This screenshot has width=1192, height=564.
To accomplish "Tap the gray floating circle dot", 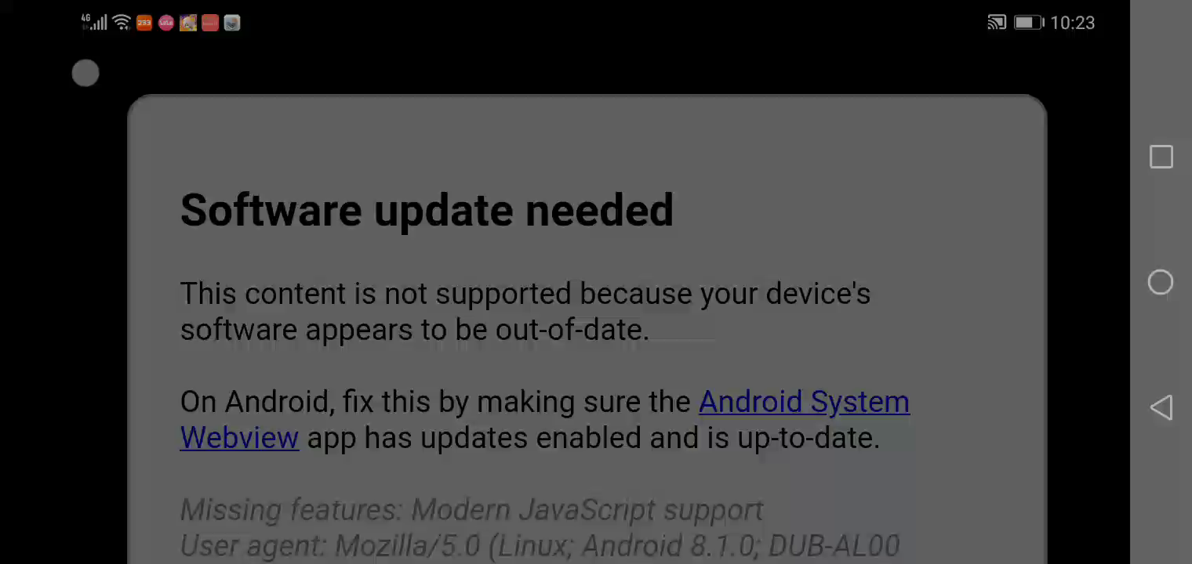I will coord(85,74).
